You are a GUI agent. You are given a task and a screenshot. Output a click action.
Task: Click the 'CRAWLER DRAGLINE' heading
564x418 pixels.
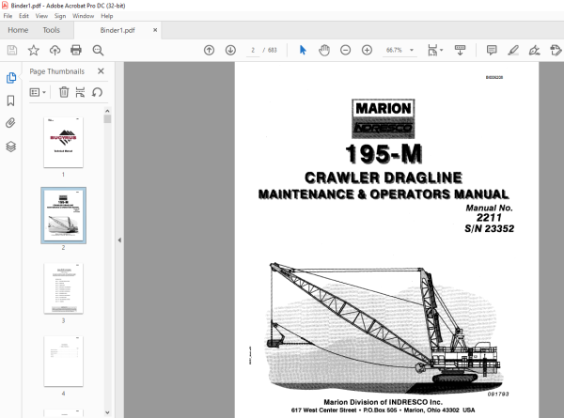[384, 178]
